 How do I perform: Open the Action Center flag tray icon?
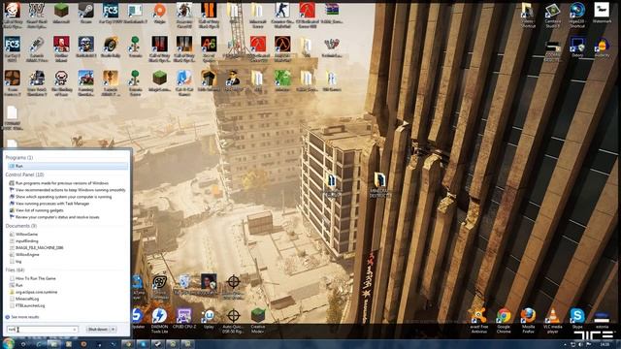(x=588, y=345)
